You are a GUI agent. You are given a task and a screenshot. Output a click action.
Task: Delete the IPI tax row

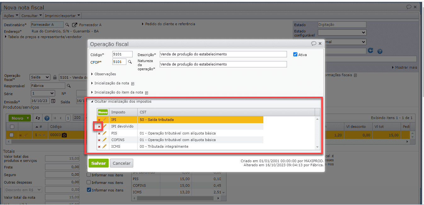(x=99, y=120)
